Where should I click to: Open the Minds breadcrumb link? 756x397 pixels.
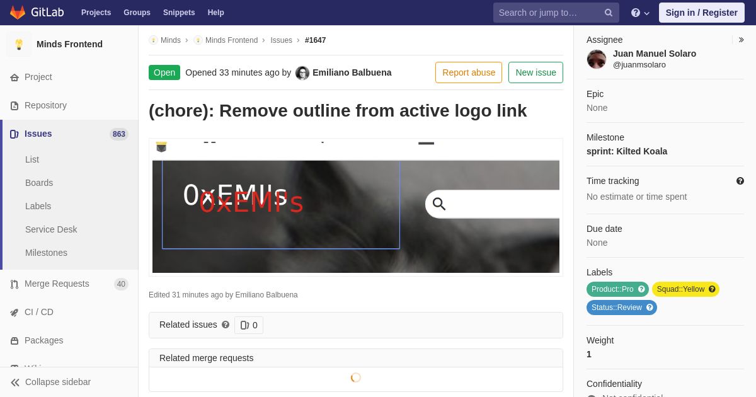(x=171, y=40)
